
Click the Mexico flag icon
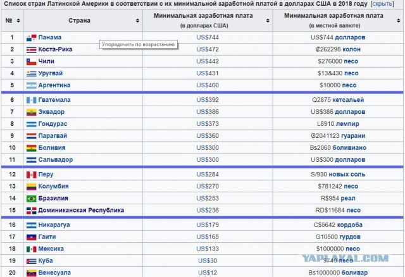tap(31, 249)
